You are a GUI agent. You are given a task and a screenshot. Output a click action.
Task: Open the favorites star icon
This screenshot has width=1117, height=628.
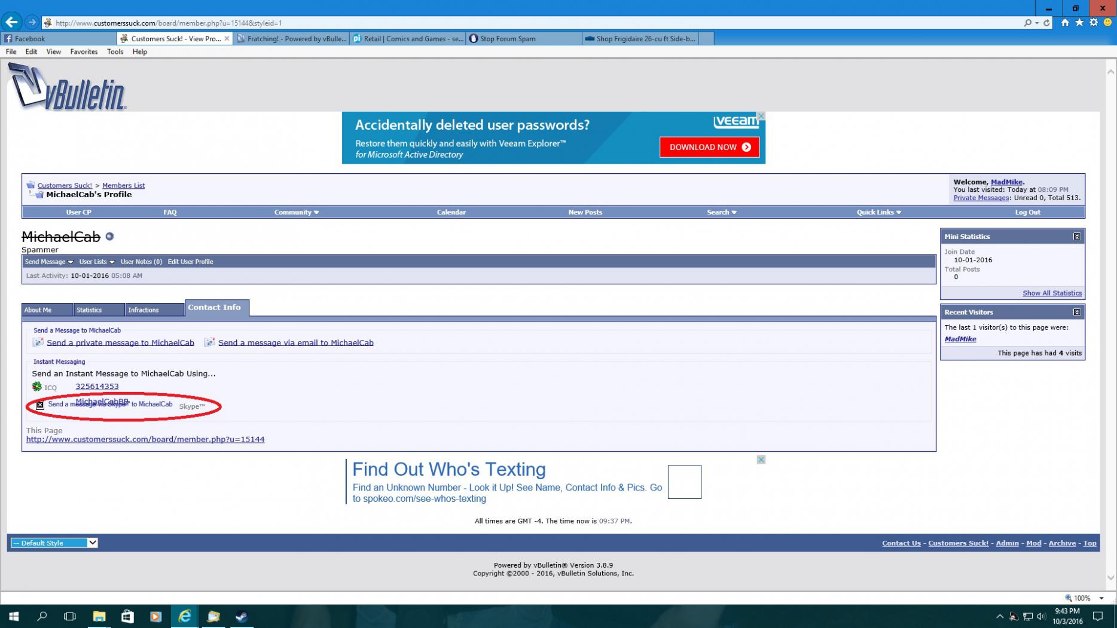[x=1079, y=23]
